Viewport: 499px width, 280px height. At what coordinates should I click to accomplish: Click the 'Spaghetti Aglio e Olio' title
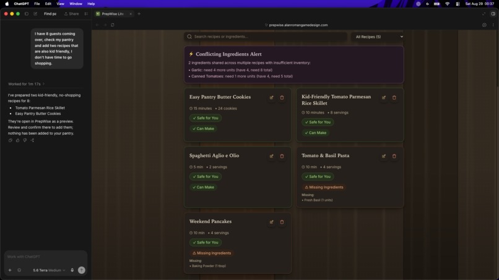214,155
